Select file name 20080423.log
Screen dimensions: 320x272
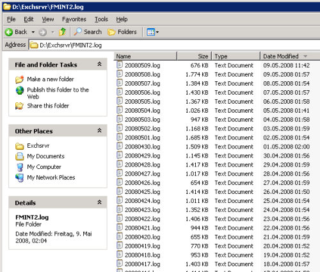[142, 210]
